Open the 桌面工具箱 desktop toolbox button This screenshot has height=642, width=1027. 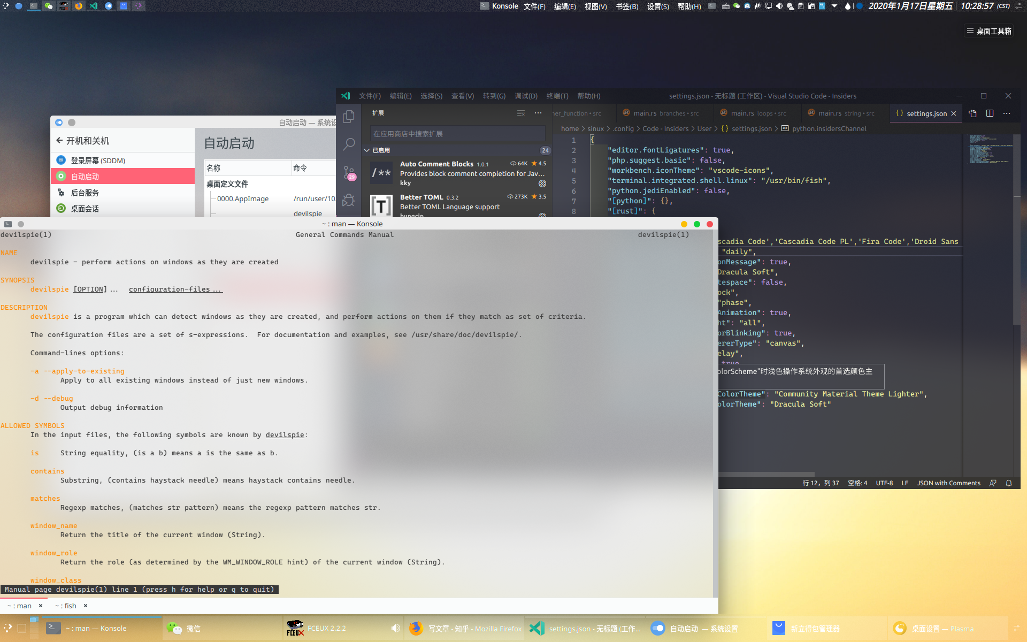988,31
